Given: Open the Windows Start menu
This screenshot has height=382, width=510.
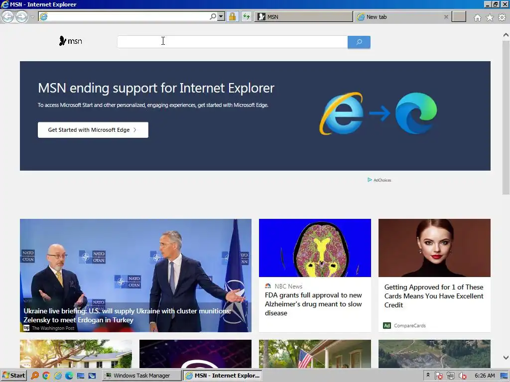Looking at the screenshot, I should [13, 376].
